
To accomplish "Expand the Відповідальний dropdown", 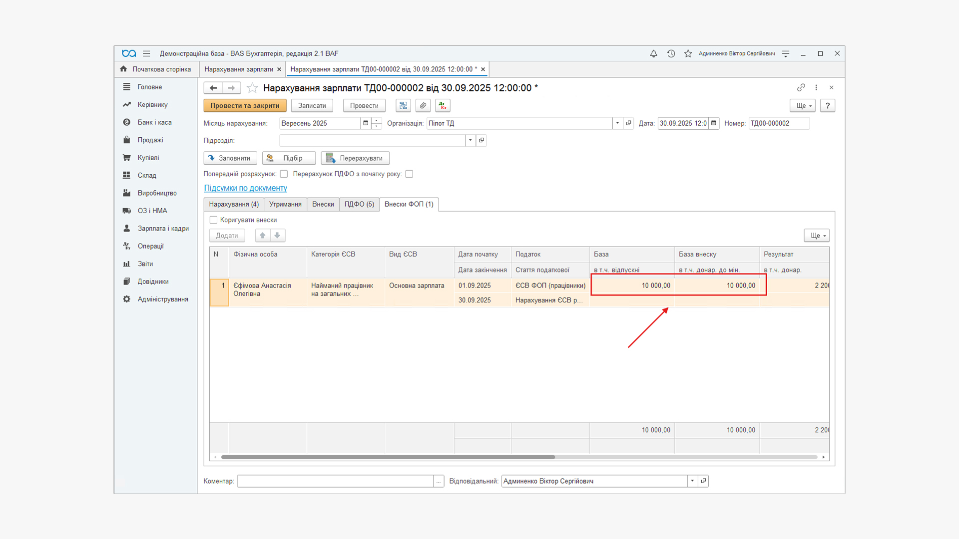I will click(692, 481).
